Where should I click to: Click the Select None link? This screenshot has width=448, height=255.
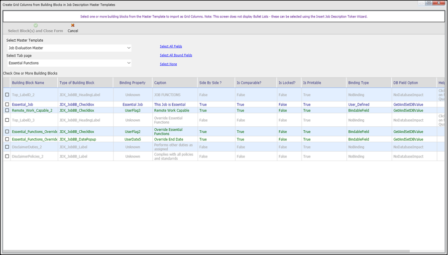click(x=168, y=64)
